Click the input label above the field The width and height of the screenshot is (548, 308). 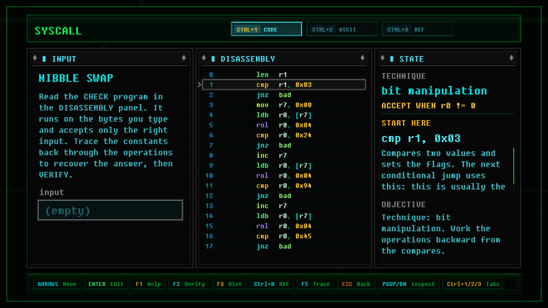(x=52, y=192)
